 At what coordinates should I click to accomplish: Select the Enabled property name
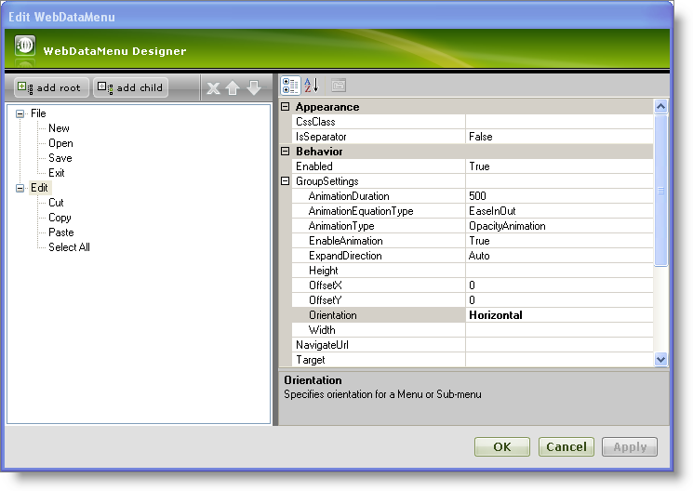[314, 166]
